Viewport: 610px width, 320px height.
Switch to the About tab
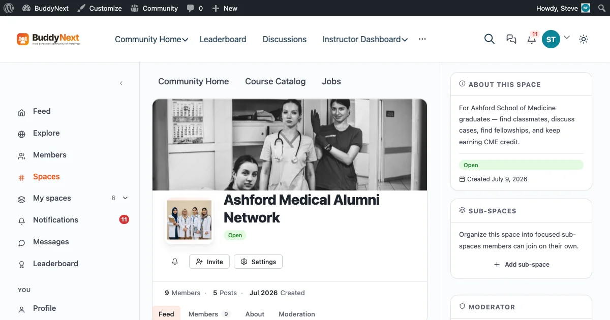pos(255,314)
